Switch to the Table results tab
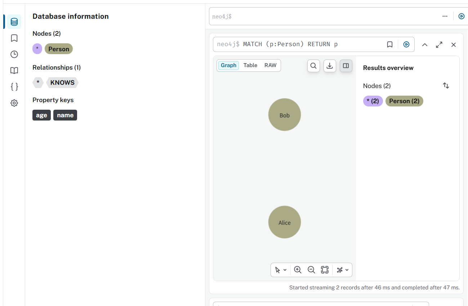The width and height of the screenshot is (468, 306). click(x=250, y=65)
